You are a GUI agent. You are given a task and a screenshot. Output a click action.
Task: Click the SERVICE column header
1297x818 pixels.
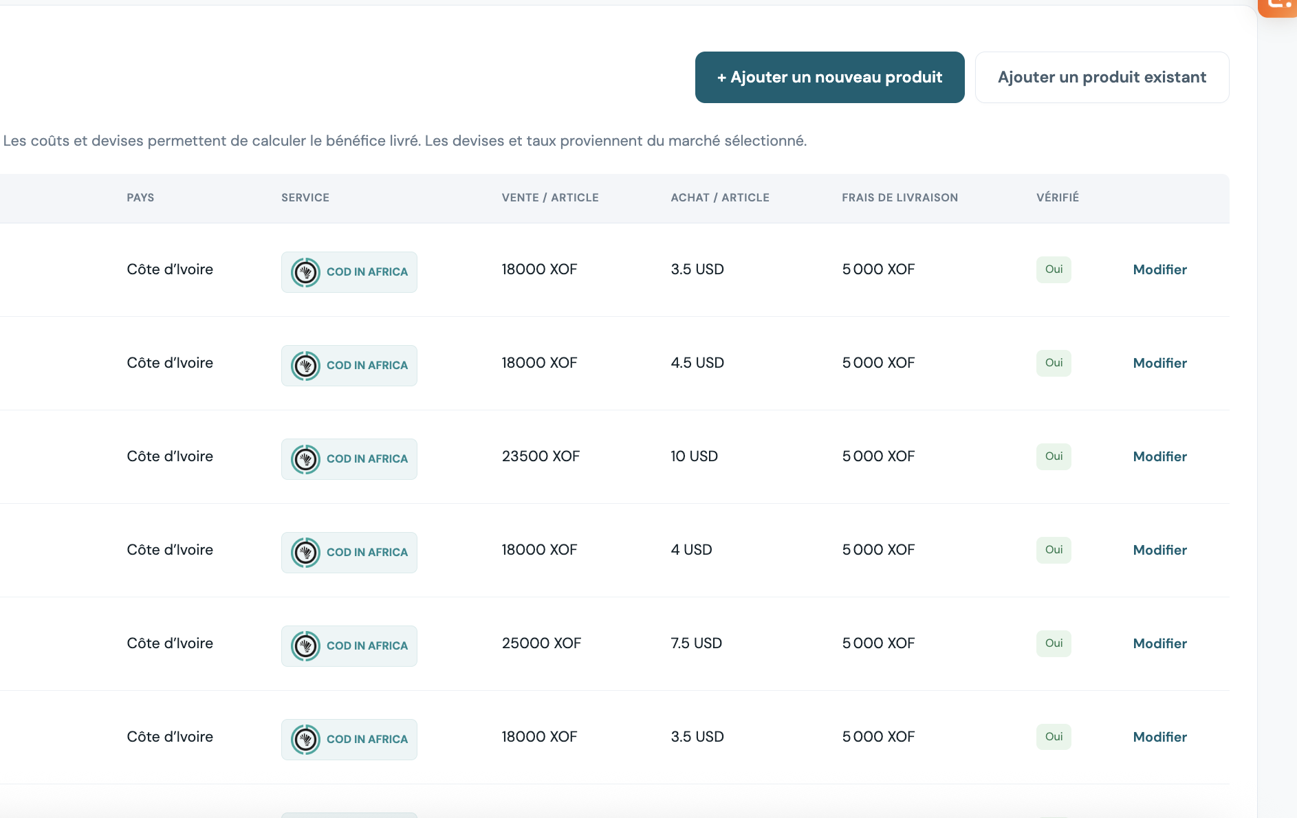pos(305,197)
